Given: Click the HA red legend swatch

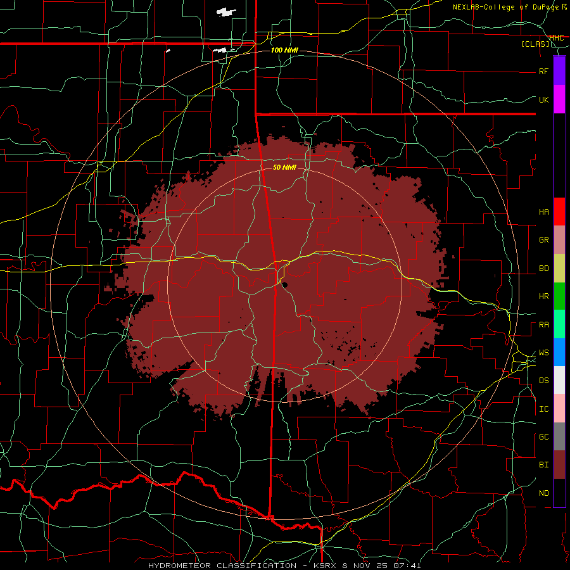Looking at the screenshot, I should [559, 212].
